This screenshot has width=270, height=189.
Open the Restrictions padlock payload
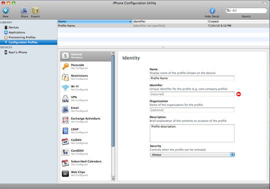click(85, 77)
